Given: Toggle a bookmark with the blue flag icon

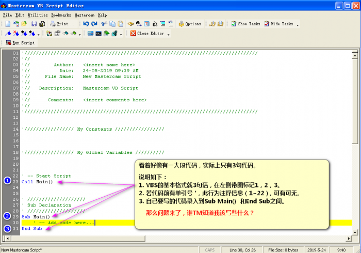Looking at the screenshot, I should [8, 34].
